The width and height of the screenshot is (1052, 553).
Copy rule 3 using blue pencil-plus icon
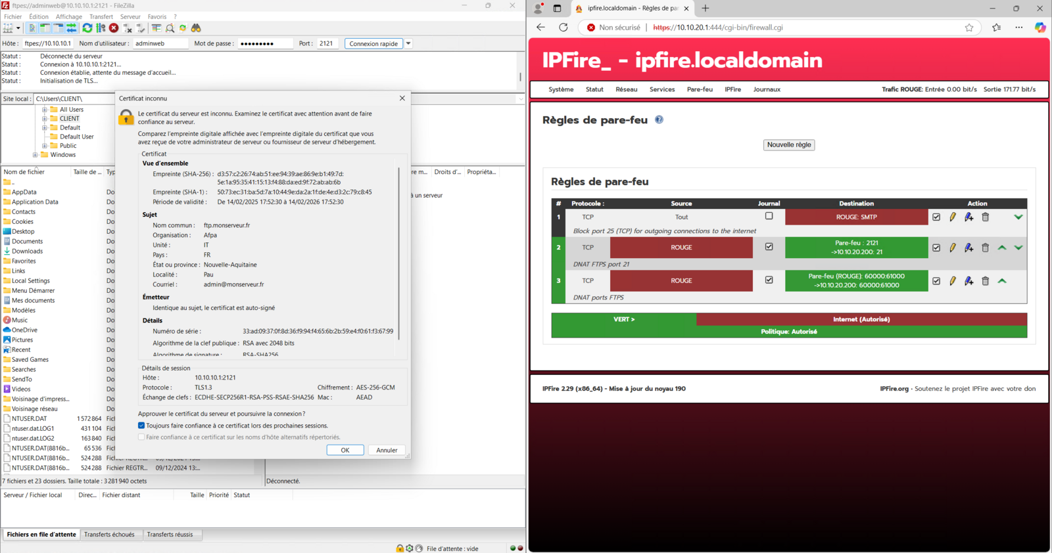pyautogui.click(x=968, y=281)
